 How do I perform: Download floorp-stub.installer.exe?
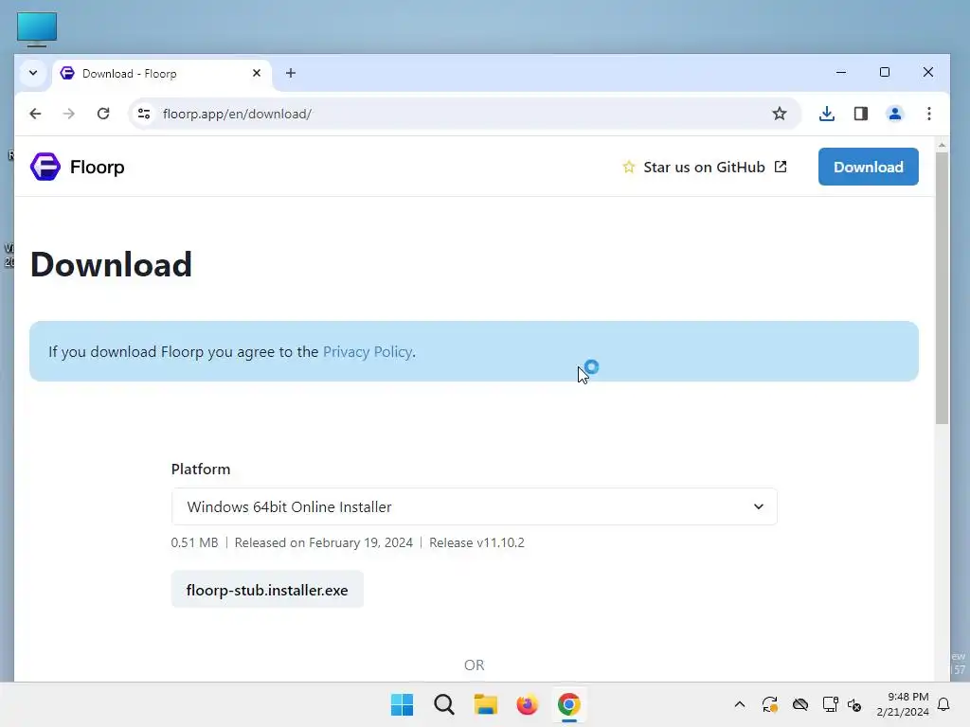point(267,590)
